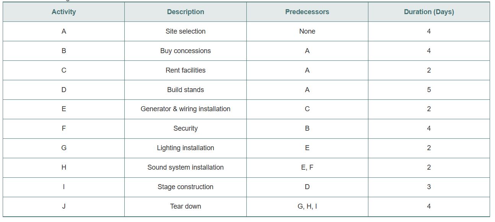Select the Tear down cell
Image resolution: width=495 pixels, height=222 pixels.
pos(186,206)
